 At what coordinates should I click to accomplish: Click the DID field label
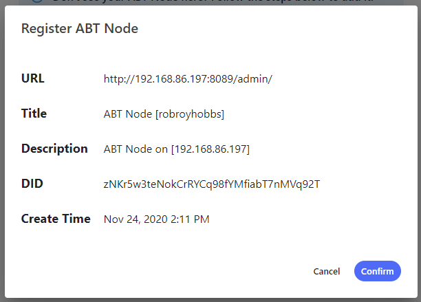[32, 184]
